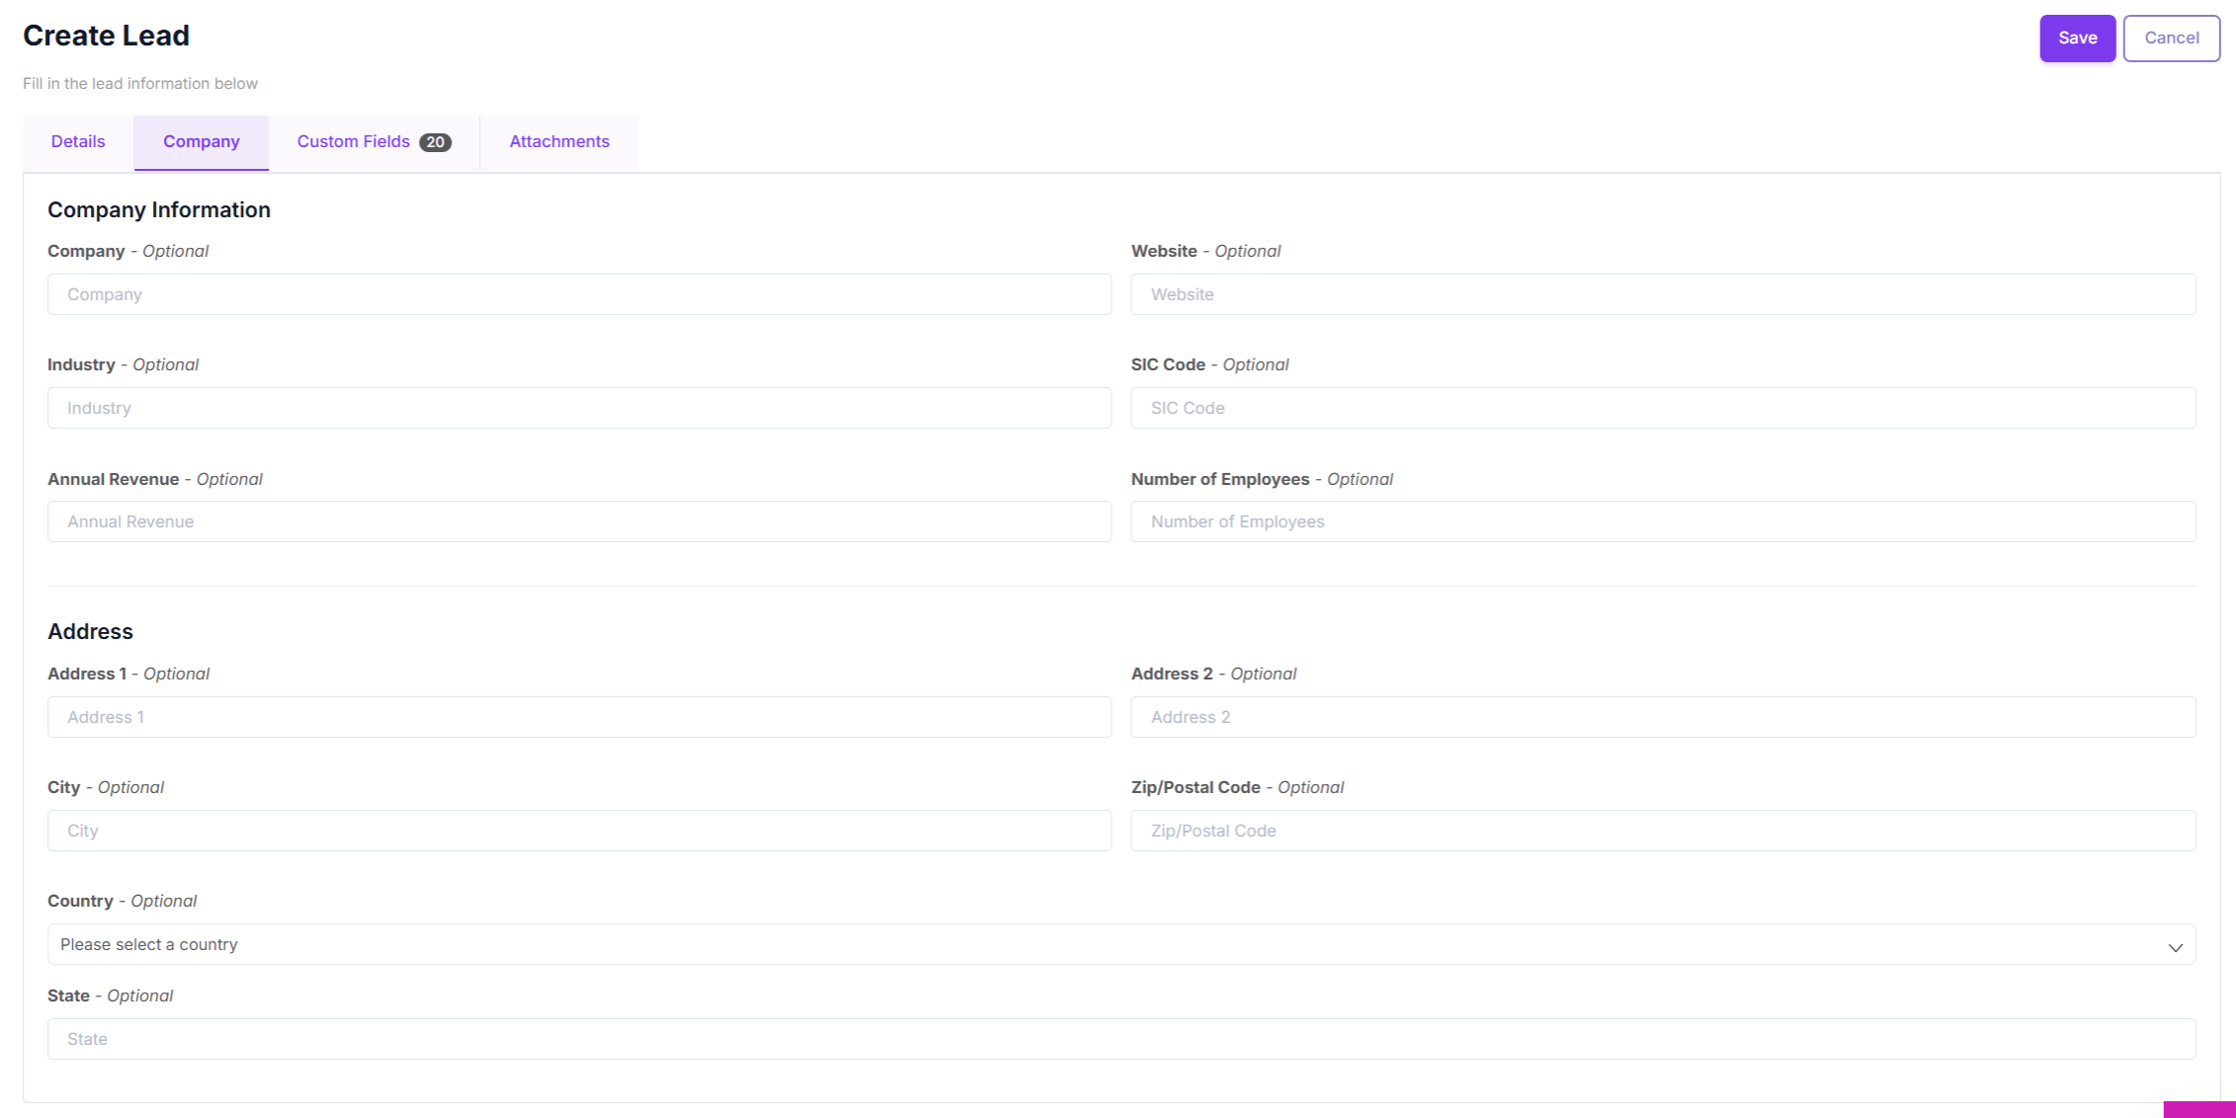Click the Address 1 field
This screenshot has width=2236, height=1118.
pyautogui.click(x=579, y=717)
